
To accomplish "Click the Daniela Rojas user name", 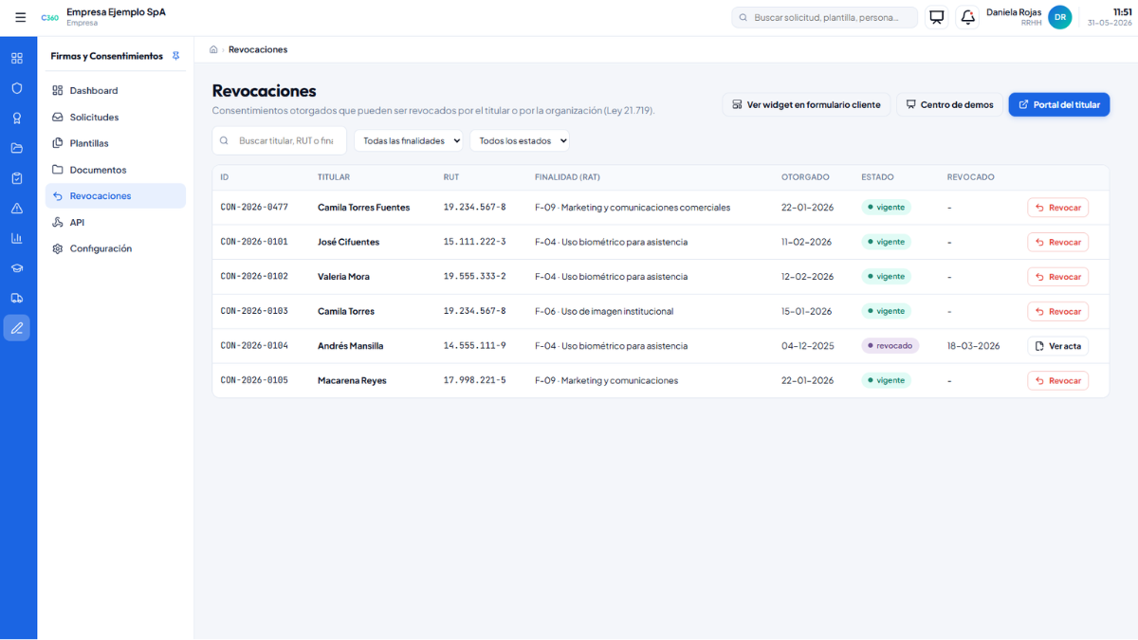I will pyautogui.click(x=1014, y=12).
